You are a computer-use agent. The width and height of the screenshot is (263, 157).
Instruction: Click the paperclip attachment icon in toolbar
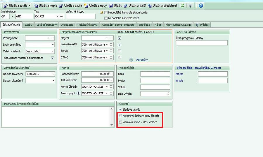[190, 6]
